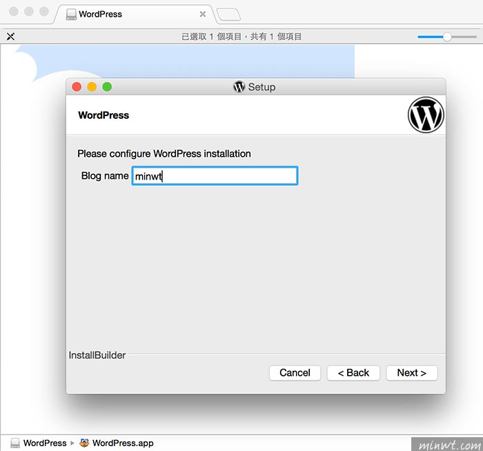Click the WordPress logo in Setup header

pyautogui.click(x=426, y=115)
